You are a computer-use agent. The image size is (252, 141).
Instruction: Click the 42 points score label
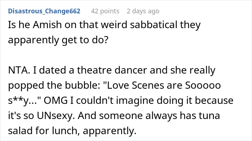(105, 11)
